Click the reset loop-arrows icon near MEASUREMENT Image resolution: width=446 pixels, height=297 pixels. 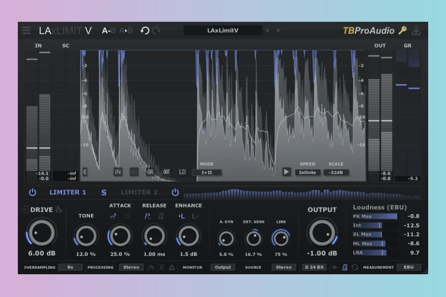[355, 267]
